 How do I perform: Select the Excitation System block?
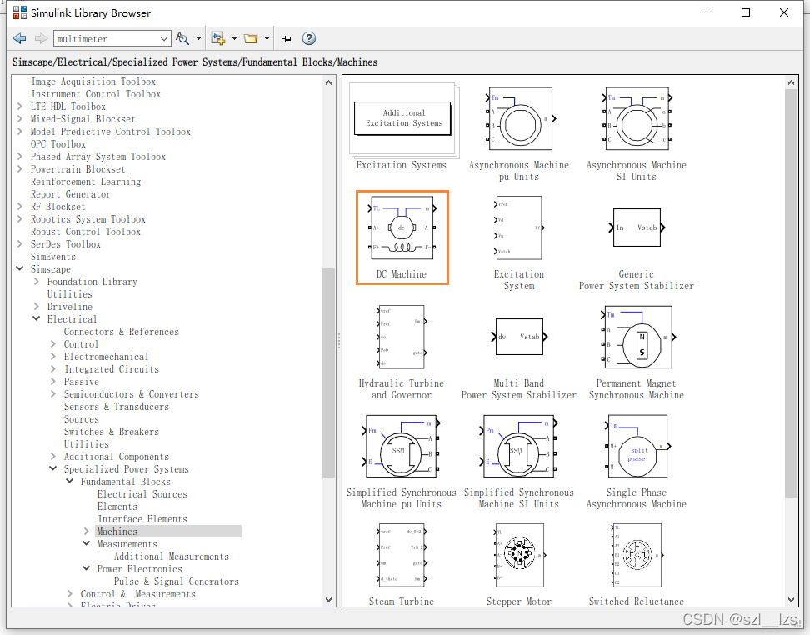[518, 242]
